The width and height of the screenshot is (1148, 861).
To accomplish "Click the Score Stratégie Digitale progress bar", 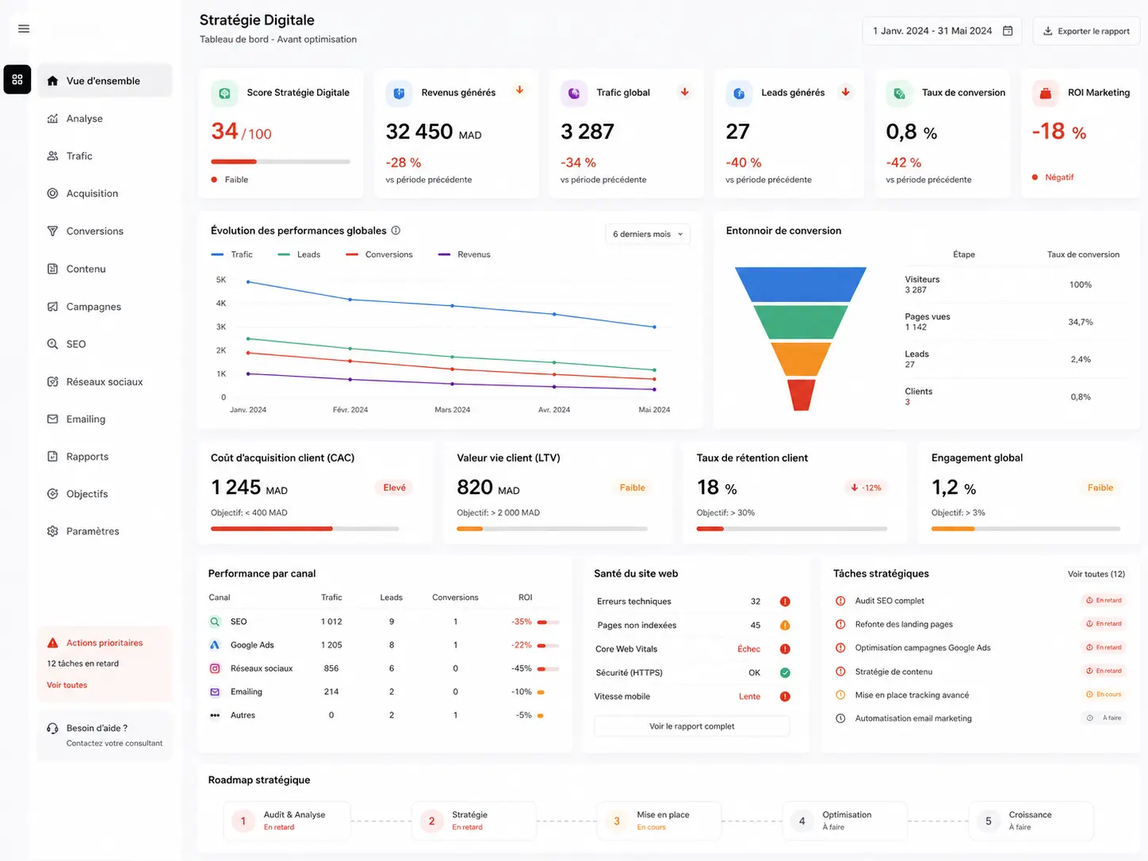I will point(281,162).
